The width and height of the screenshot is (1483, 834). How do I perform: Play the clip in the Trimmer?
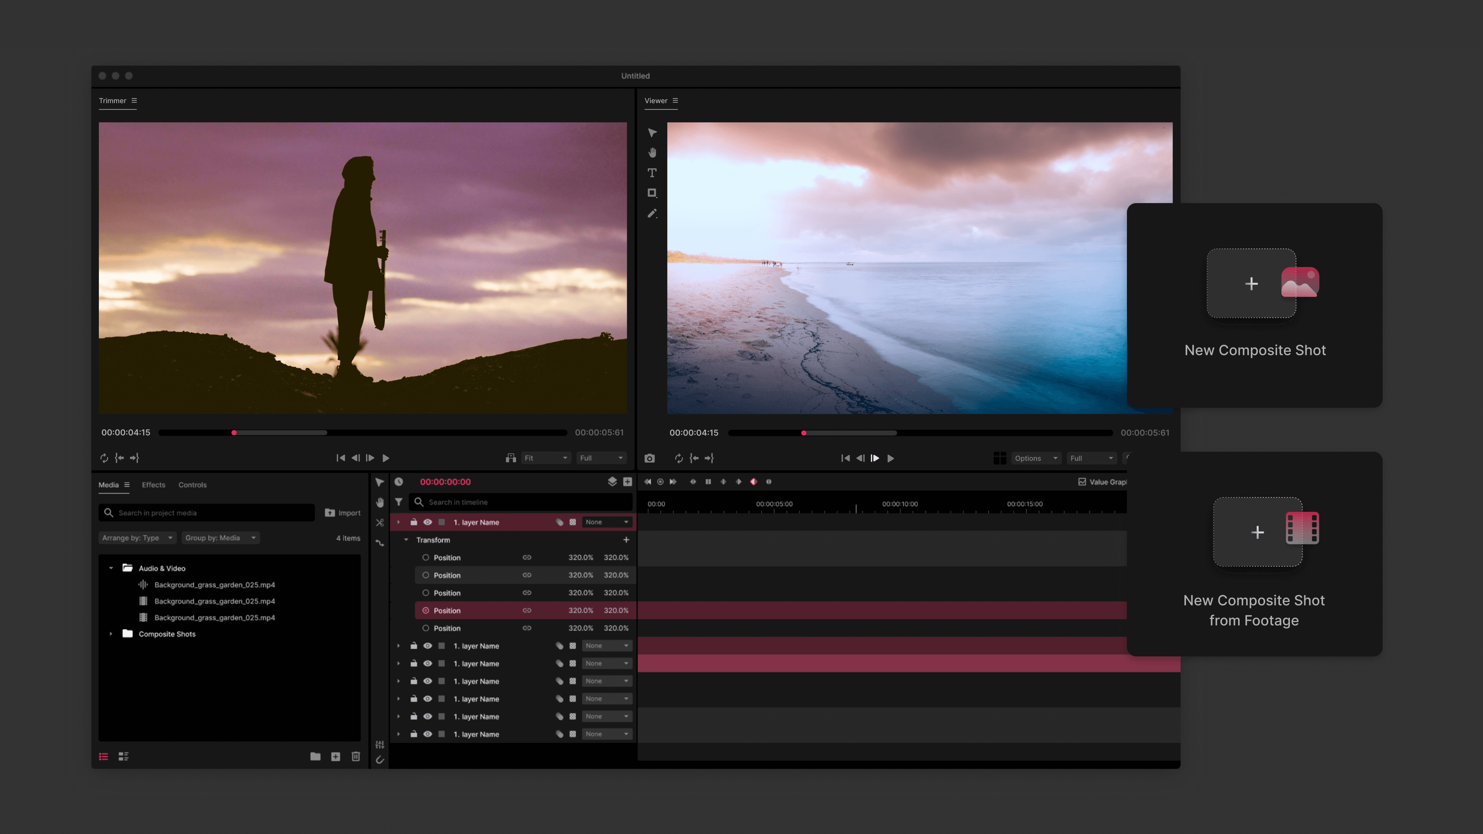click(x=386, y=458)
